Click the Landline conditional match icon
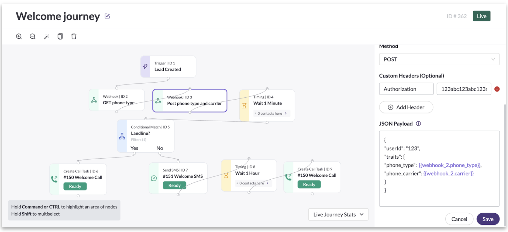The image size is (508, 232). (x=122, y=136)
